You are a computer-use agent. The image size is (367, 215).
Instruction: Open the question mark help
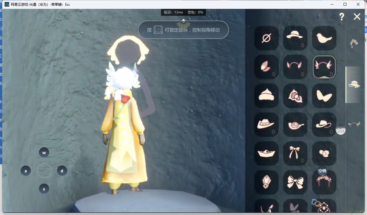tap(342, 17)
